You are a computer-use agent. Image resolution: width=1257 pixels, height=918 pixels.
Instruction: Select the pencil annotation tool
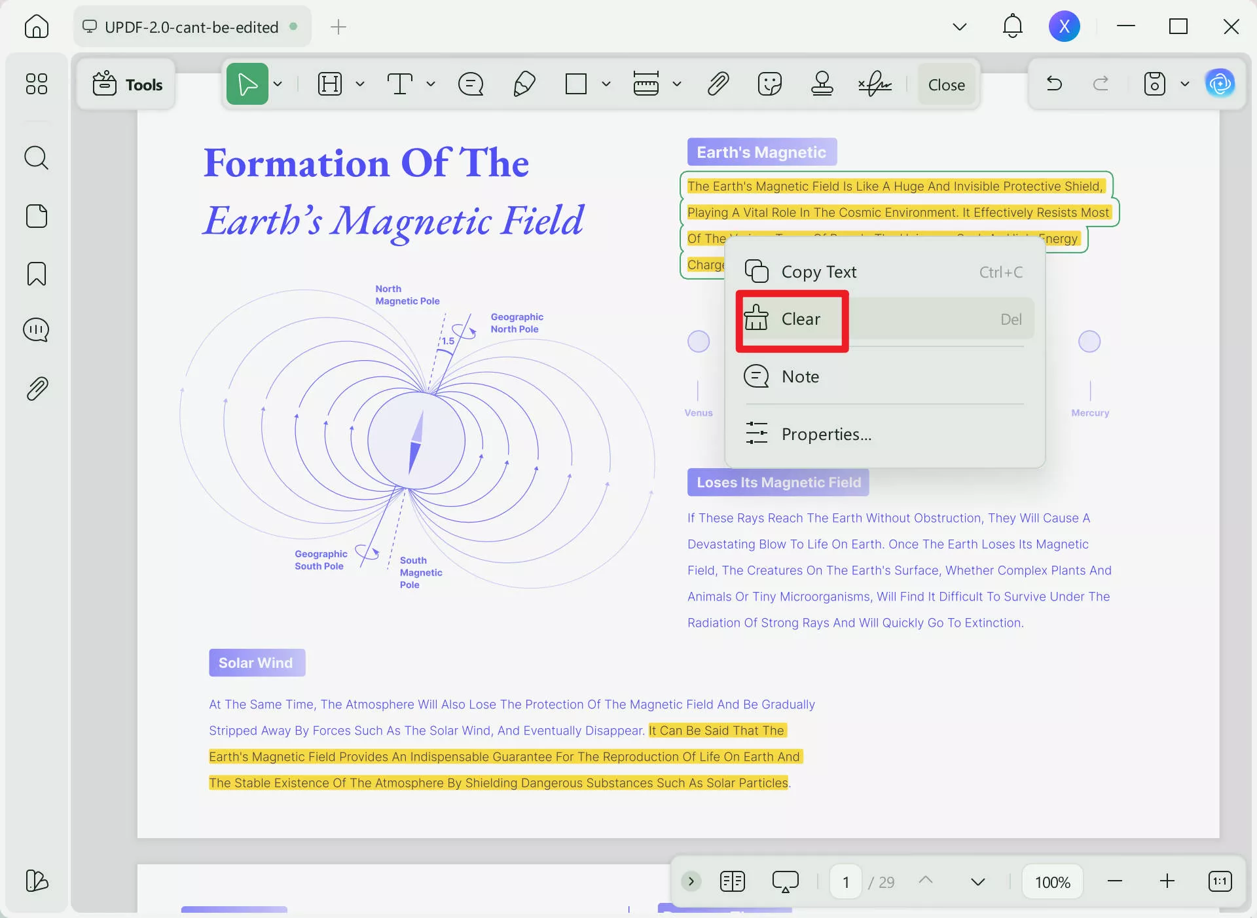pos(524,84)
